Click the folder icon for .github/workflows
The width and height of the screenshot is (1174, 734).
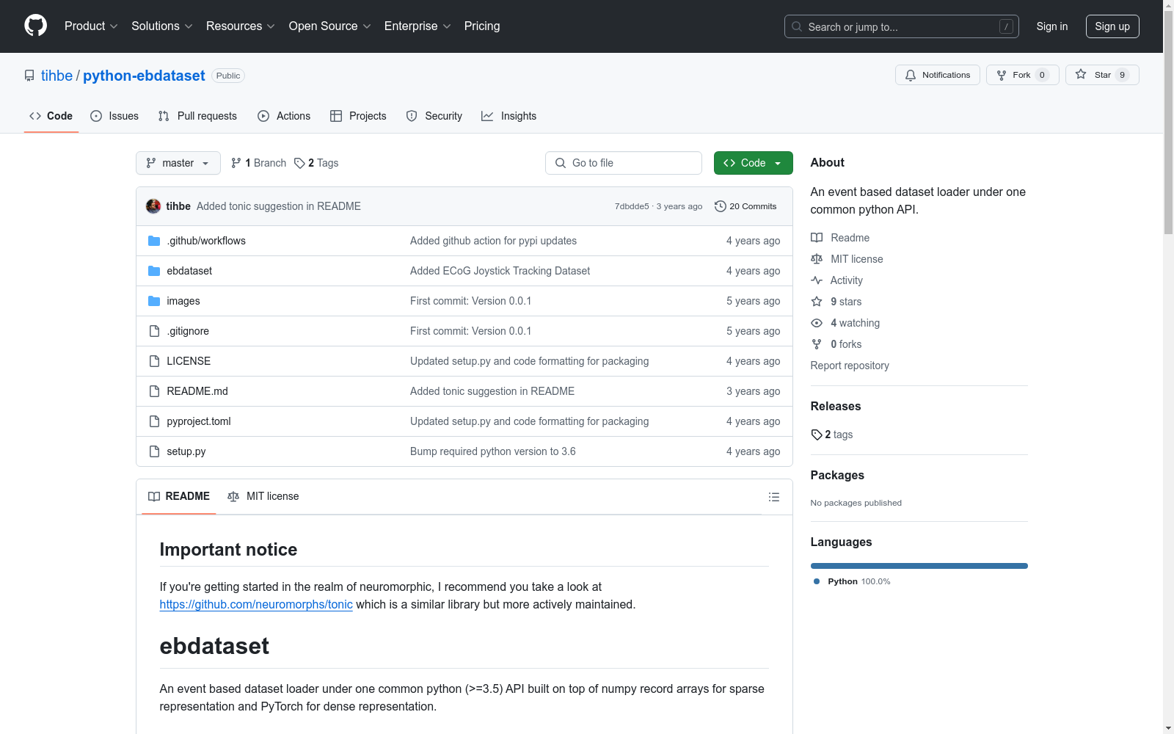point(154,241)
